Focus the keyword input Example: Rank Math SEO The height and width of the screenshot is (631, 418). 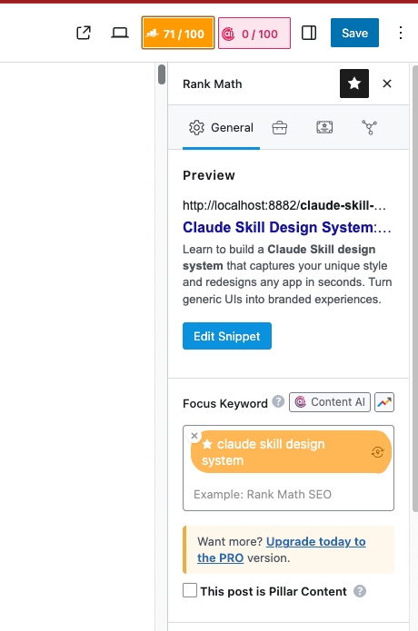point(288,494)
